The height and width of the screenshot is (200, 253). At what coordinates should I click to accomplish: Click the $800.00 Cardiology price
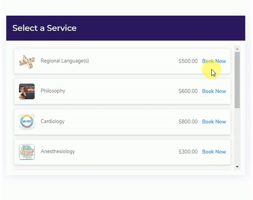click(188, 122)
